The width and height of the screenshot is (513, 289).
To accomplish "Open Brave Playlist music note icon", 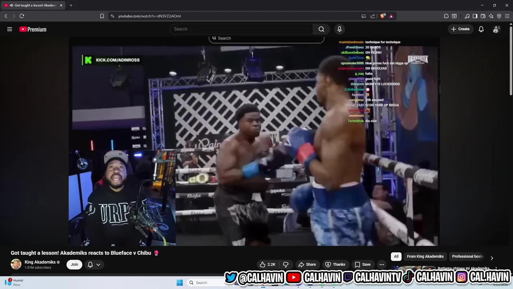I will click(467, 16).
